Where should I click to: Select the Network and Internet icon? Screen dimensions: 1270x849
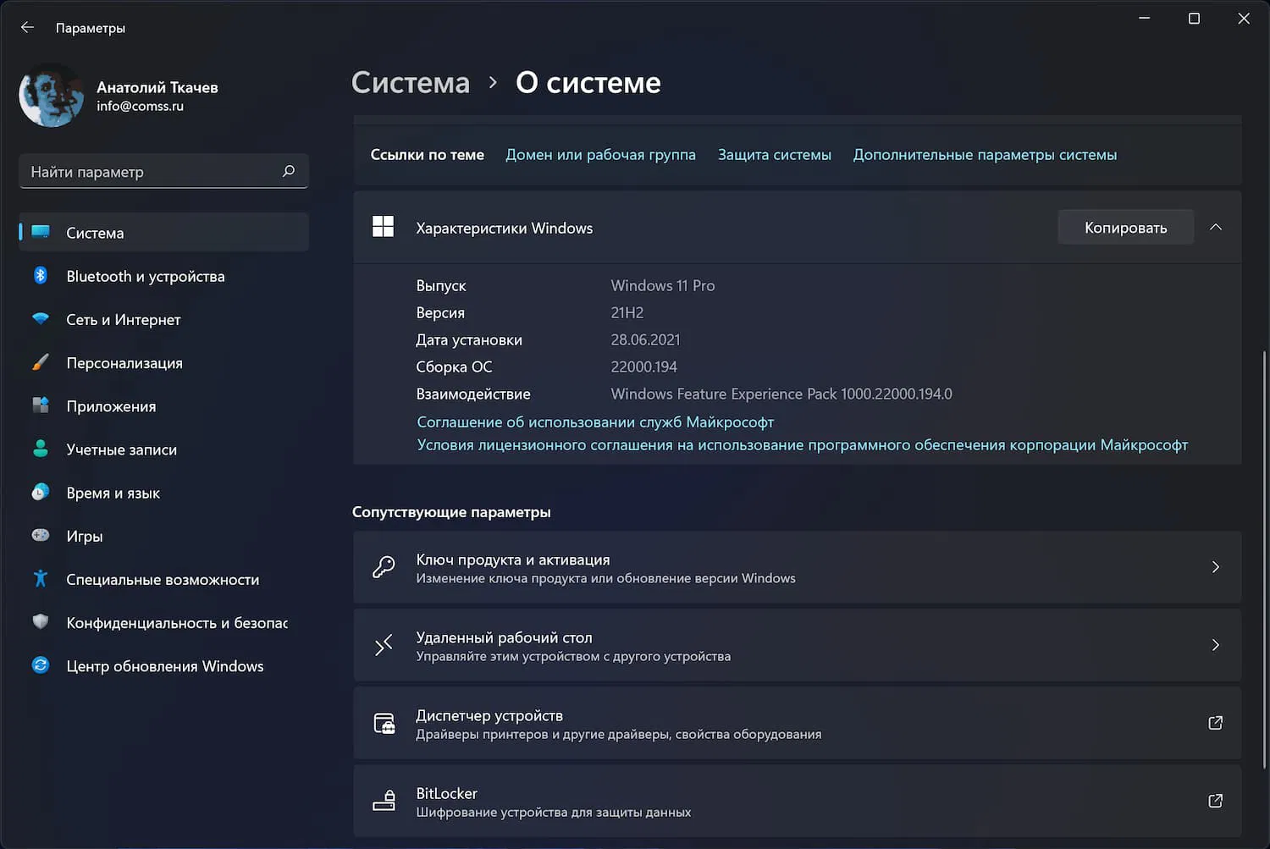pos(41,319)
